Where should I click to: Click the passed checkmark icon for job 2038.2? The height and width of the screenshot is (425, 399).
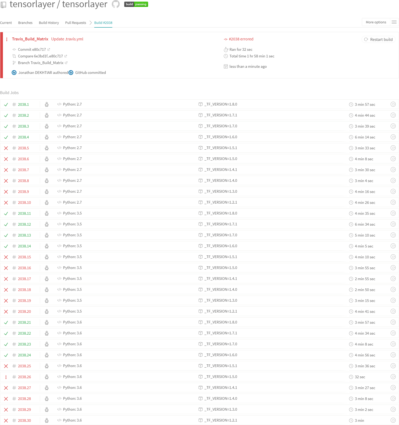coord(6,115)
